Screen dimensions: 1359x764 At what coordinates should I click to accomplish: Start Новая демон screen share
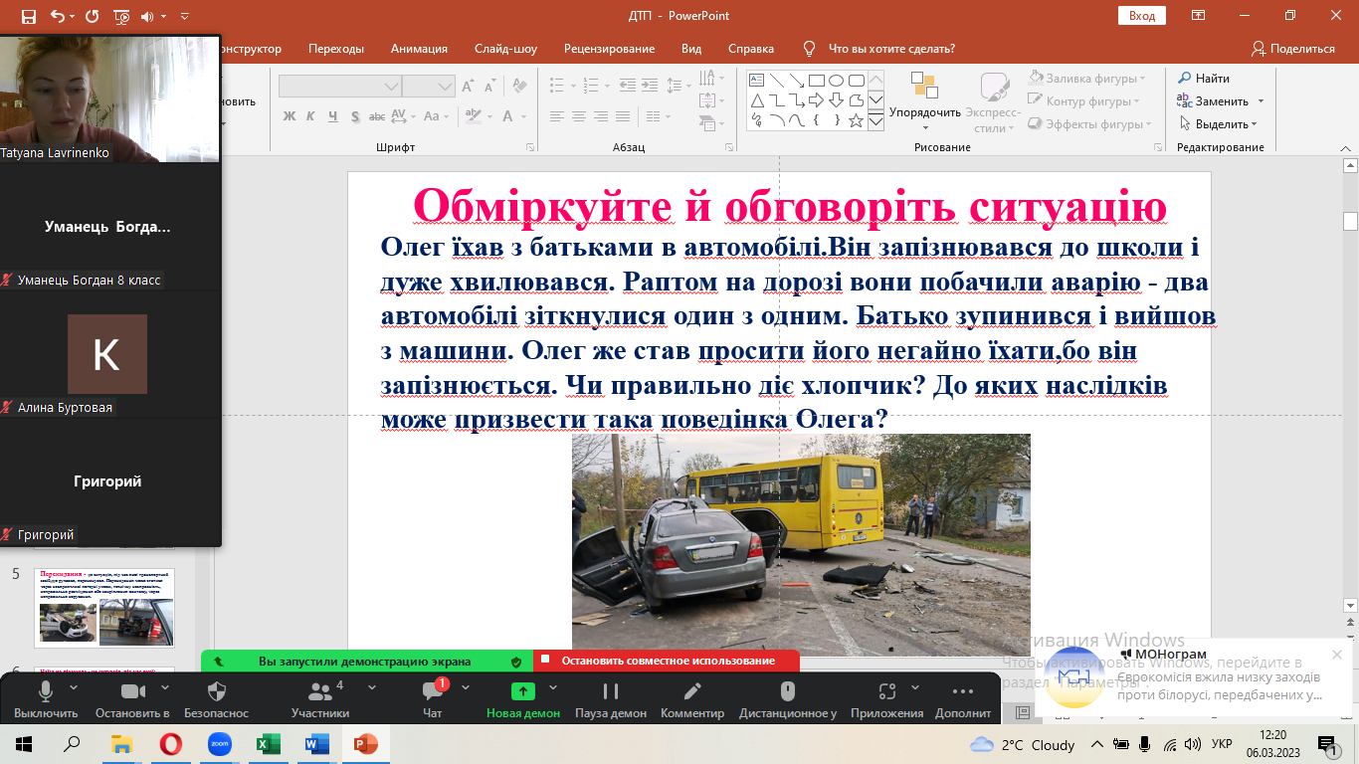(x=523, y=700)
